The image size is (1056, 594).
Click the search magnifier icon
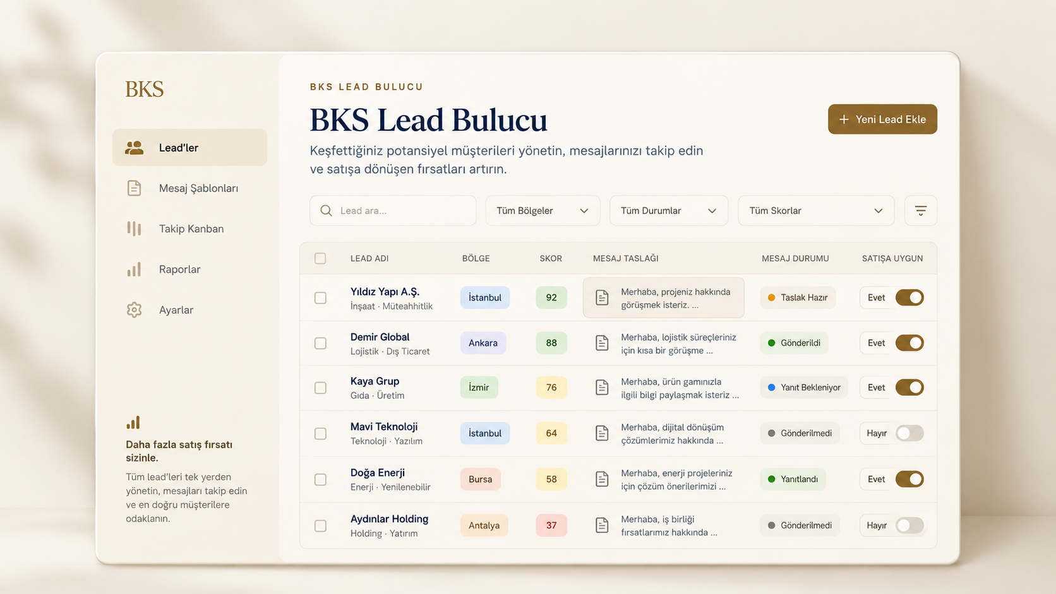[326, 211]
